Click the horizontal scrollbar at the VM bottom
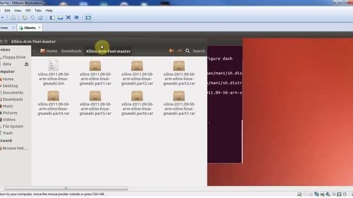This screenshot has height=198, width=353. 66,188
